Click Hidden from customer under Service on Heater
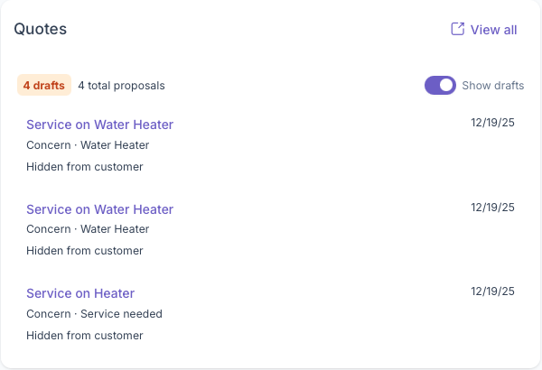Viewport: 542px width, 370px height. pyautogui.click(x=85, y=336)
